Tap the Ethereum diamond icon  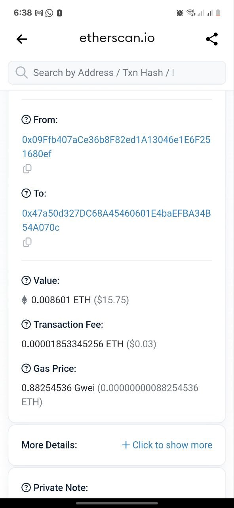(25, 300)
